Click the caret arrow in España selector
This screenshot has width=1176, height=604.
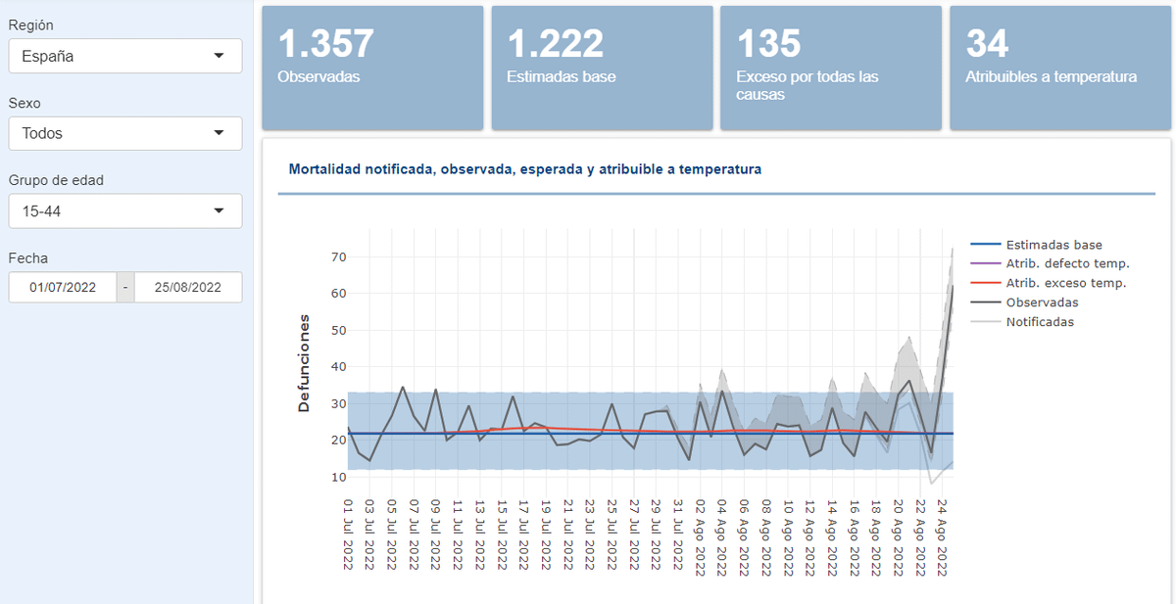tap(219, 56)
